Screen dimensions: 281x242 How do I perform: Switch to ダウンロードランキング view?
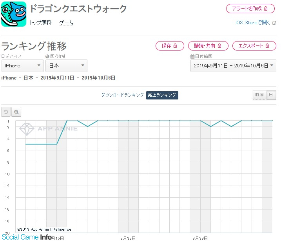pos(122,95)
